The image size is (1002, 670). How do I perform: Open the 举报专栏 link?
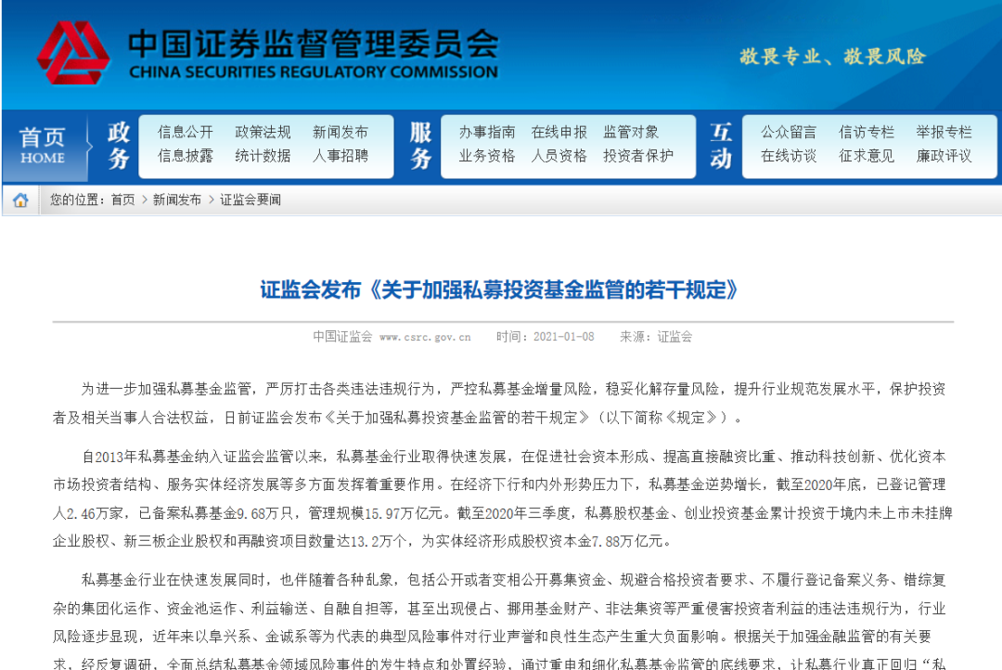(x=944, y=133)
